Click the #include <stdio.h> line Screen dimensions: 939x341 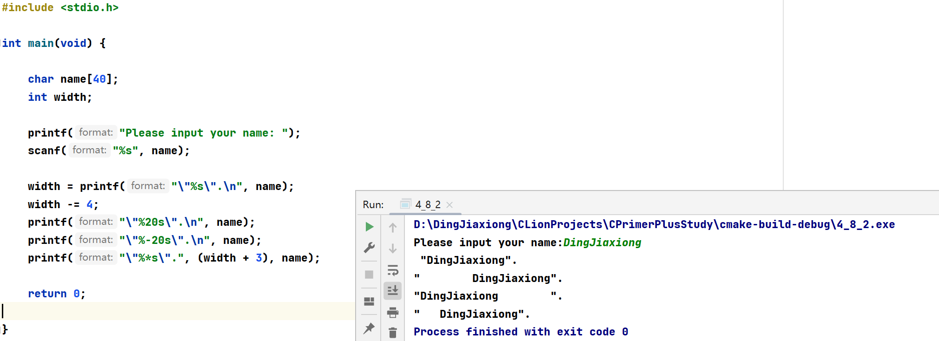click(60, 7)
